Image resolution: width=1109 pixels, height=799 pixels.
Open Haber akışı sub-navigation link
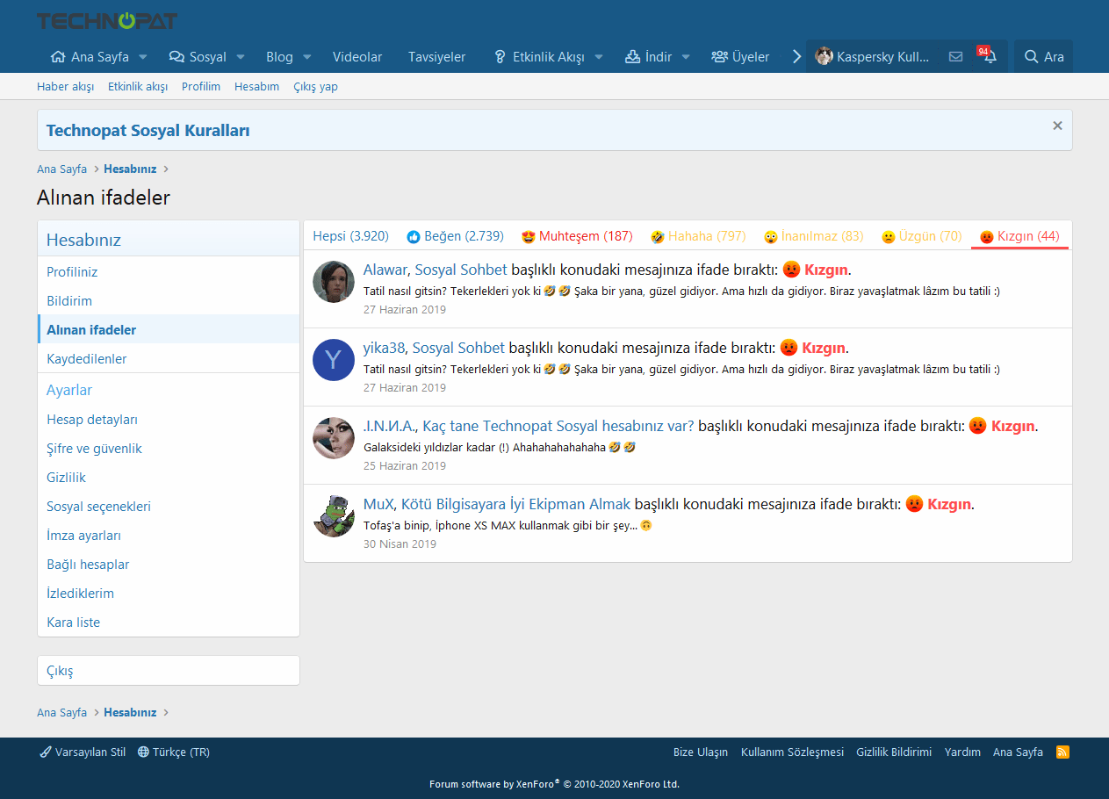pos(65,86)
